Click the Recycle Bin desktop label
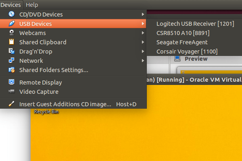242x161 pixels. [46, 111]
